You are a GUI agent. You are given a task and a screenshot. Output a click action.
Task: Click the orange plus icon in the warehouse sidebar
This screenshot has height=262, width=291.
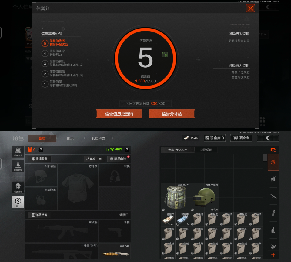click(273, 255)
